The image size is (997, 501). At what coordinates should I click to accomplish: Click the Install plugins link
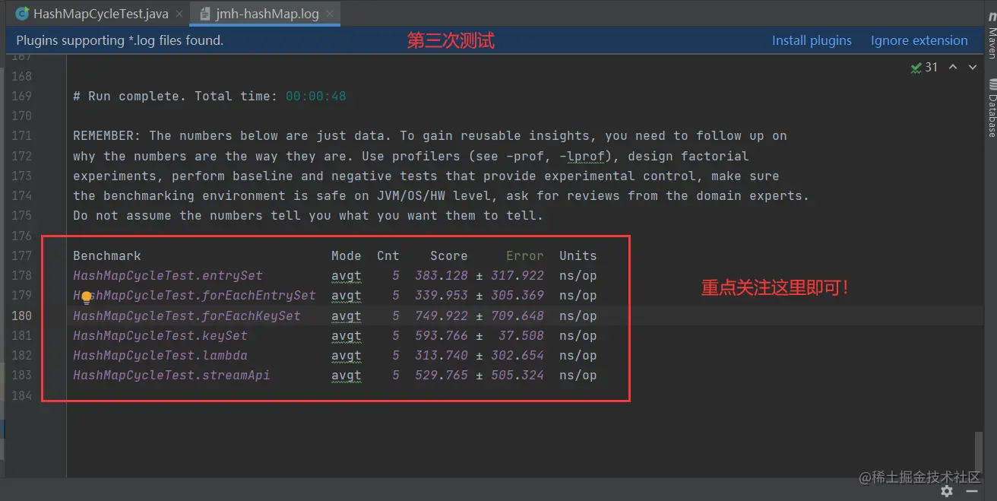pos(812,40)
